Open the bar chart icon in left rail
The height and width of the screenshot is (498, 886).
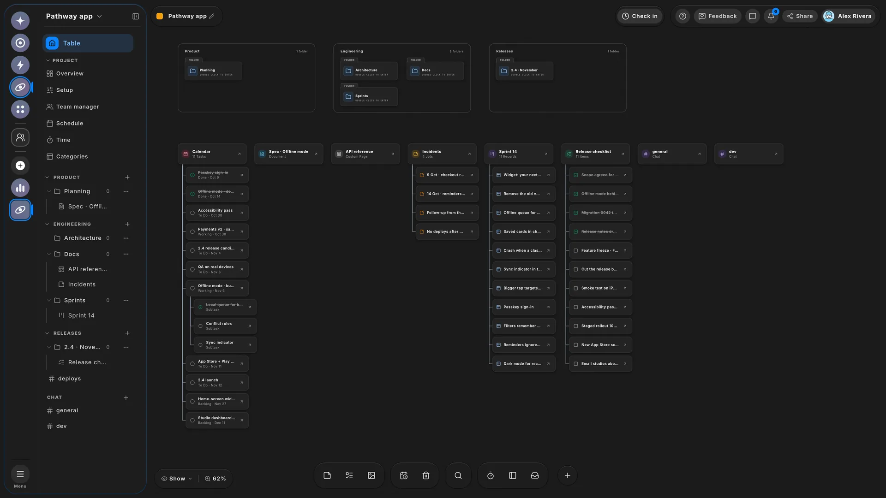click(x=20, y=188)
